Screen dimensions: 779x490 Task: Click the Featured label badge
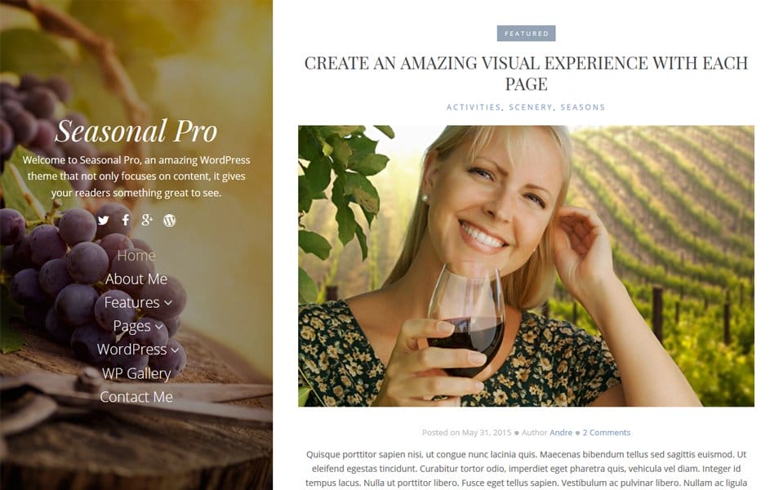pos(527,33)
